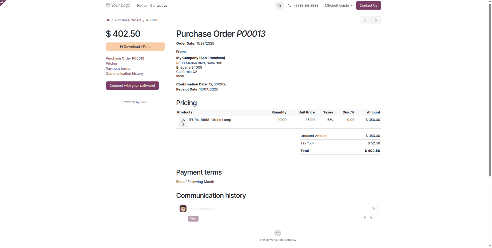Click Connect with your software!
This screenshot has width=492, height=248.
pyautogui.click(x=132, y=85)
